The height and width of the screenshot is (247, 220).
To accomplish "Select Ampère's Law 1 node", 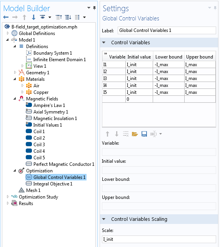I will 49,105.
